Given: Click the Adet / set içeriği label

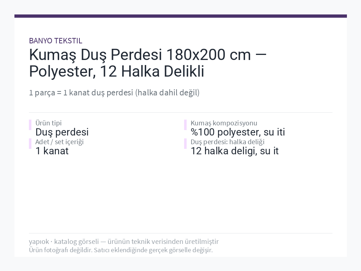Looking at the screenshot, I should 60,142.
